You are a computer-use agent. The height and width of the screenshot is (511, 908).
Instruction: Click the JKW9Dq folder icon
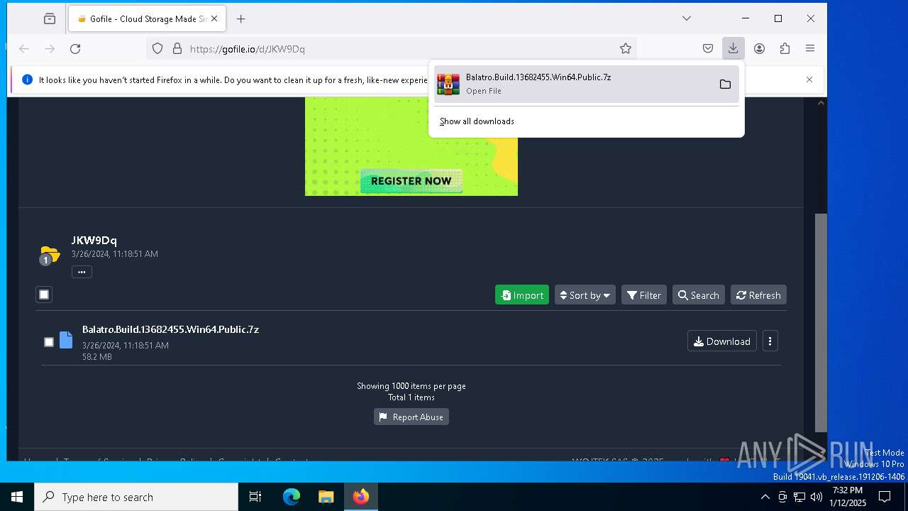50,254
